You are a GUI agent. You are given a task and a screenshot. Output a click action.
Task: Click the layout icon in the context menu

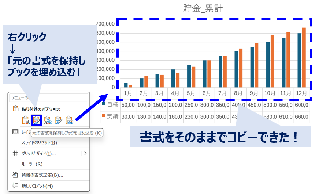click(15, 132)
